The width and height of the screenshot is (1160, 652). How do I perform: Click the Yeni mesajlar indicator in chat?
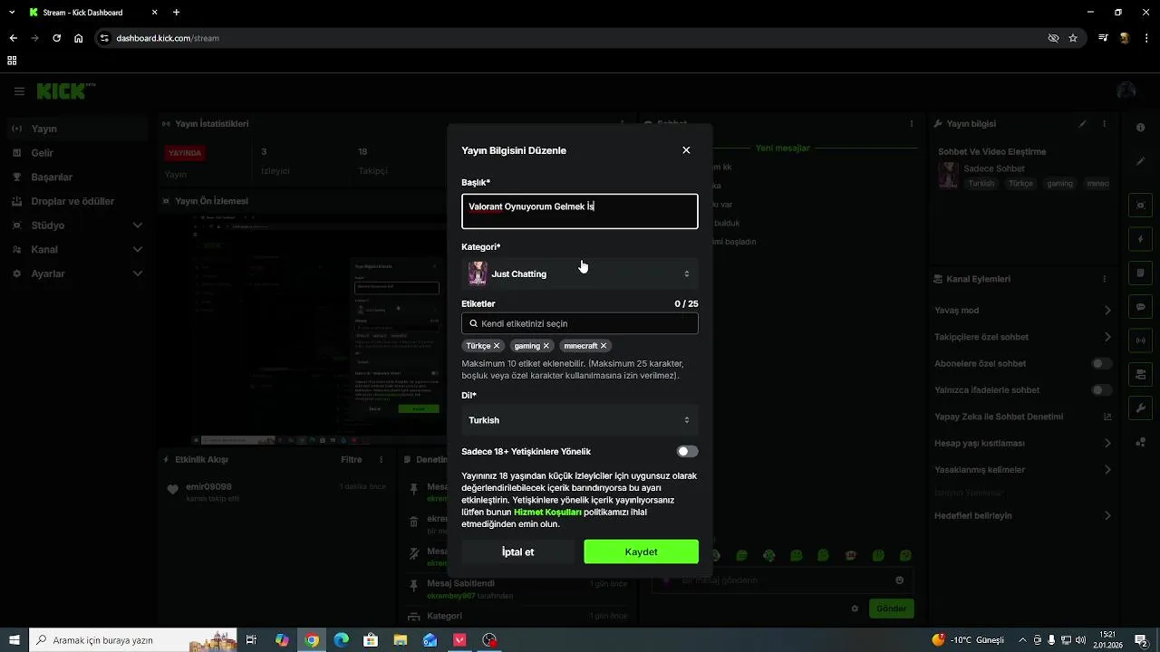[783, 148]
